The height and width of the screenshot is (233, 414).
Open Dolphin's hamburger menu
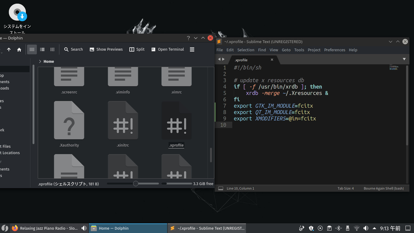point(192,49)
